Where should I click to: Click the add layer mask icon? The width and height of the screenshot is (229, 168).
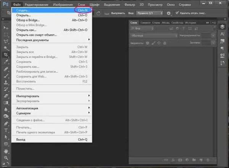pyautogui.click(x=180, y=160)
